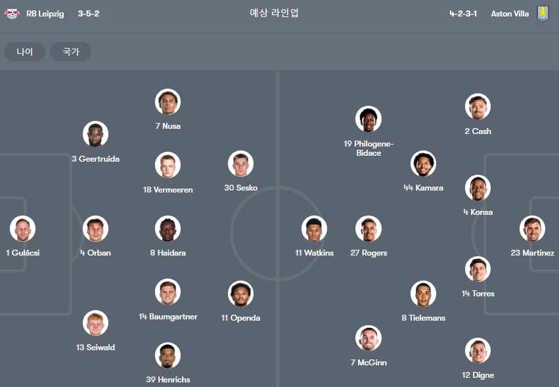Open the RB Leipzig team name link
Screen dimensions: 559x387
tap(45, 14)
